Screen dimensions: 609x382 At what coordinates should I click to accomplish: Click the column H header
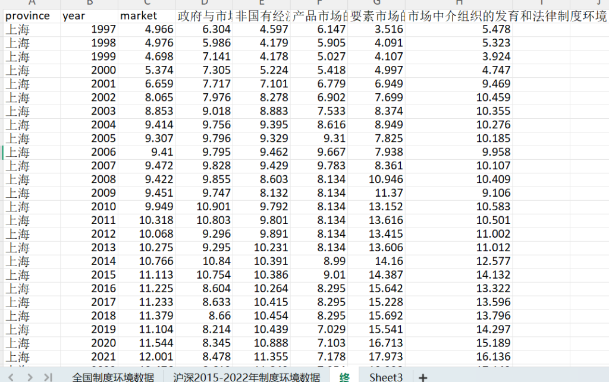(458, 4)
